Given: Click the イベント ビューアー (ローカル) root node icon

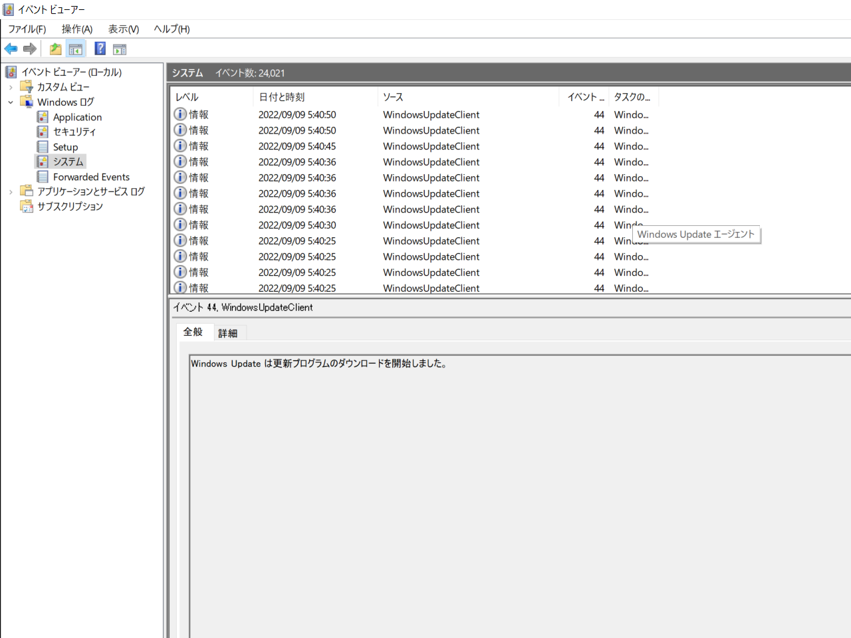Looking at the screenshot, I should [x=11, y=72].
